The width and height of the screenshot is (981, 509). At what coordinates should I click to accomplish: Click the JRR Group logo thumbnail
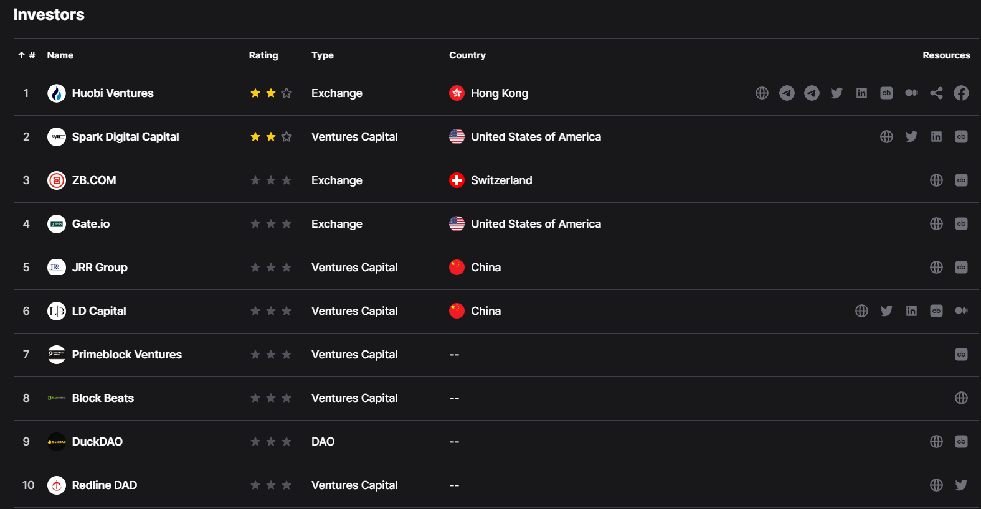coord(57,268)
